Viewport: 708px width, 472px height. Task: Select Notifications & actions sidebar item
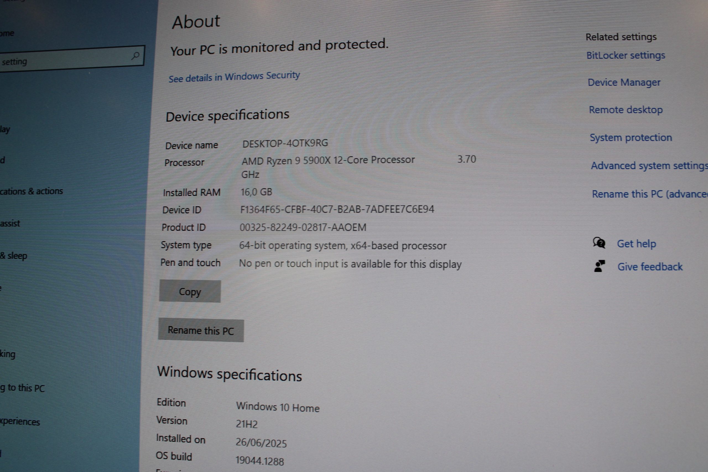[31, 191]
